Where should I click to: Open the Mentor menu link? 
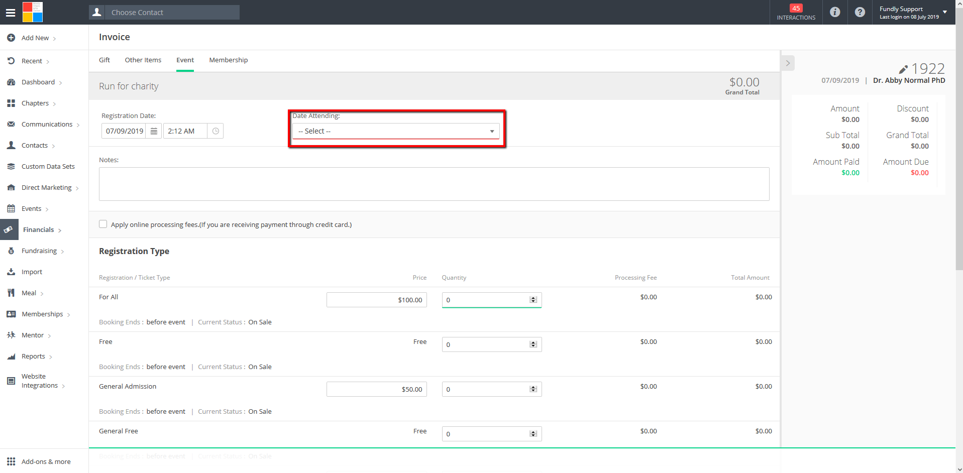click(x=33, y=335)
